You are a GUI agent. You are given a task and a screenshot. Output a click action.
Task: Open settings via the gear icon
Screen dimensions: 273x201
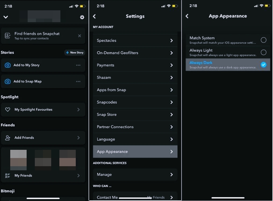click(x=82, y=17)
